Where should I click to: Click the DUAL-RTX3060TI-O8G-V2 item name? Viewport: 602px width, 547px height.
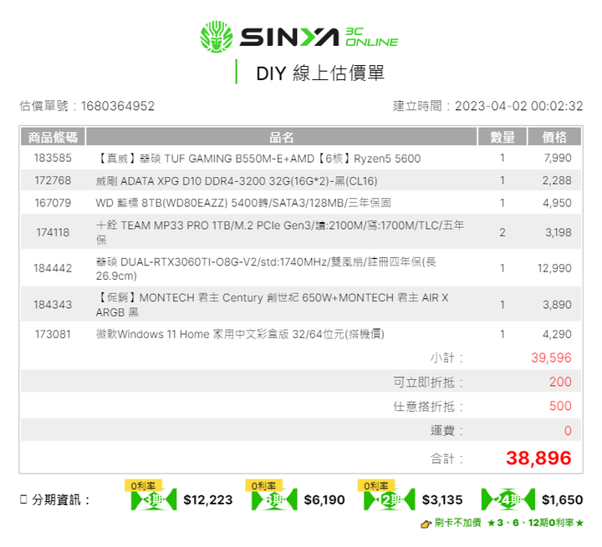266,269
